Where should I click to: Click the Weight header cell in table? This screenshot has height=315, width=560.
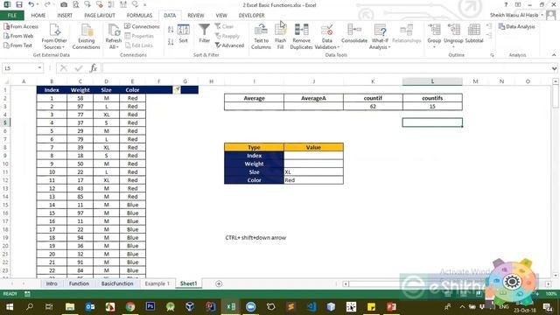(80, 90)
